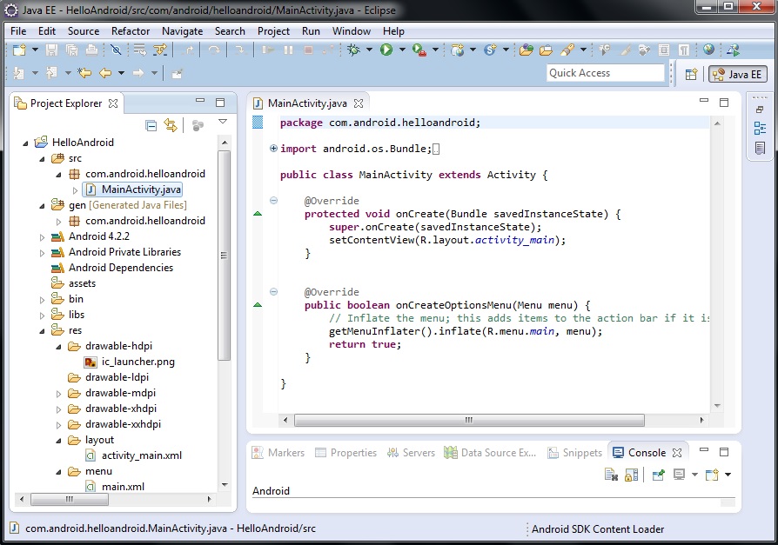Collapse the HelloAndroid project node
This screenshot has width=778, height=545.
(25, 143)
